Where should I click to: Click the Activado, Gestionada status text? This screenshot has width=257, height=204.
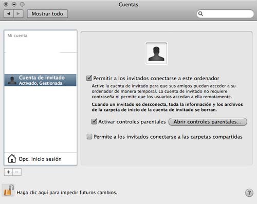41,83
